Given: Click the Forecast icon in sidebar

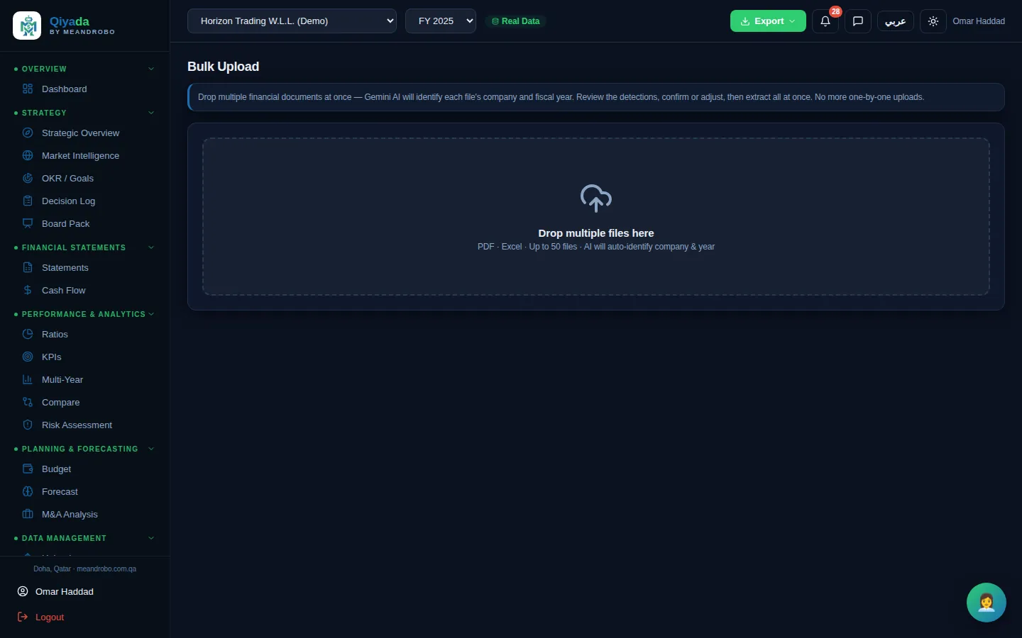Looking at the screenshot, I should click(x=28, y=491).
